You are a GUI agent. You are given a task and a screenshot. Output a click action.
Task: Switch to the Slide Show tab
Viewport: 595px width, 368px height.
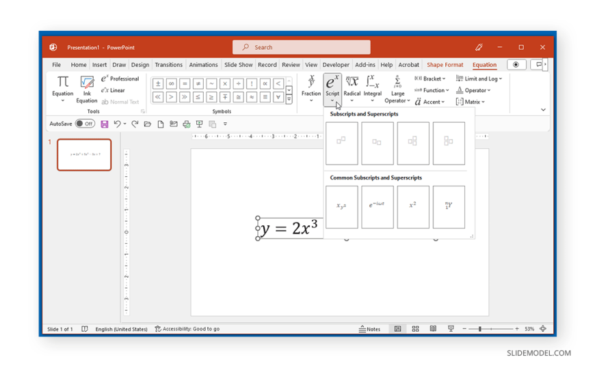pos(238,65)
